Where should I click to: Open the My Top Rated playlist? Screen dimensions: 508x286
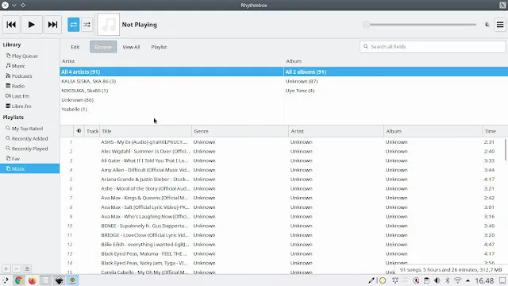coord(30,129)
